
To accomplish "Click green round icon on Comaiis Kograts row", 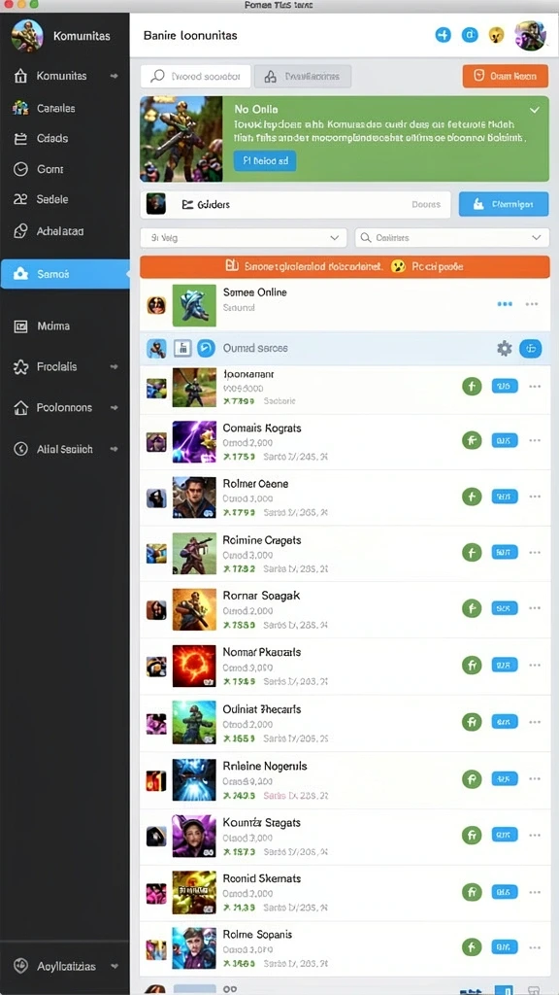I will (x=472, y=440).
